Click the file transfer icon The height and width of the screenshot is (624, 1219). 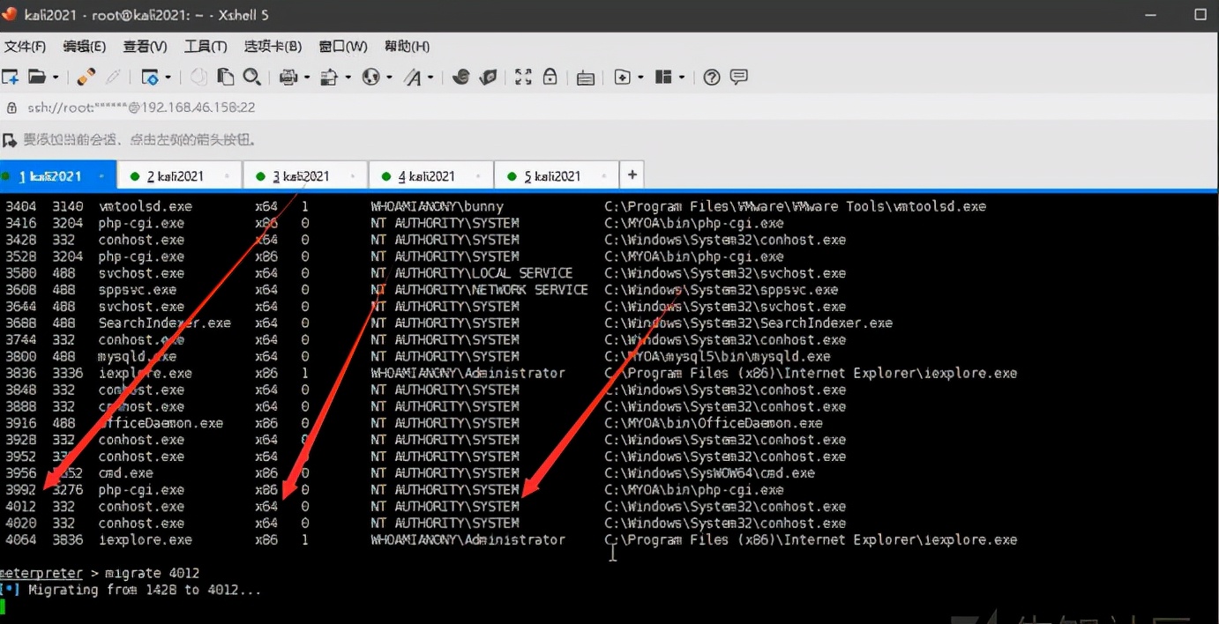[x=330, y=78]
